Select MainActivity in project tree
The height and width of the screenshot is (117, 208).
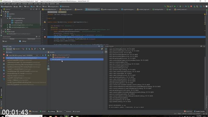click(18, 23)
